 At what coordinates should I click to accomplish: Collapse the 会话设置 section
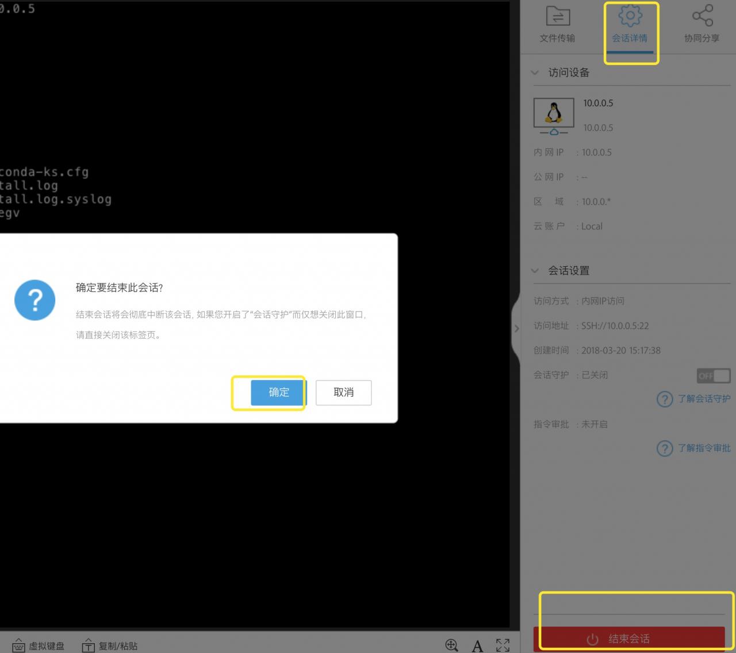point(535,270)
